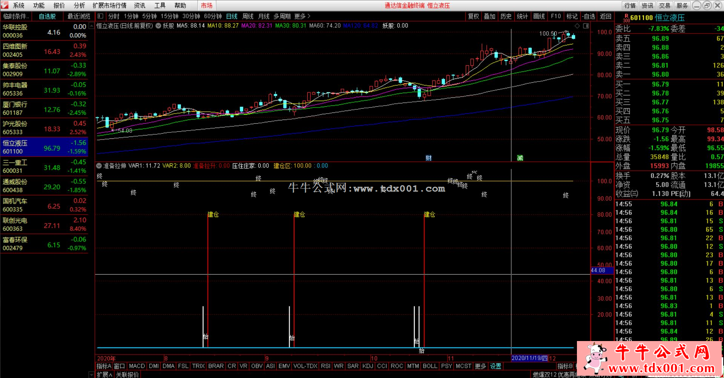Switch to 15分钟 period

[169, 16]
